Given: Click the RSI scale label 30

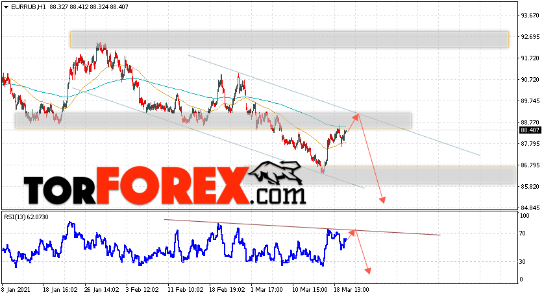Looking at the screenshot, I should 523,262.
